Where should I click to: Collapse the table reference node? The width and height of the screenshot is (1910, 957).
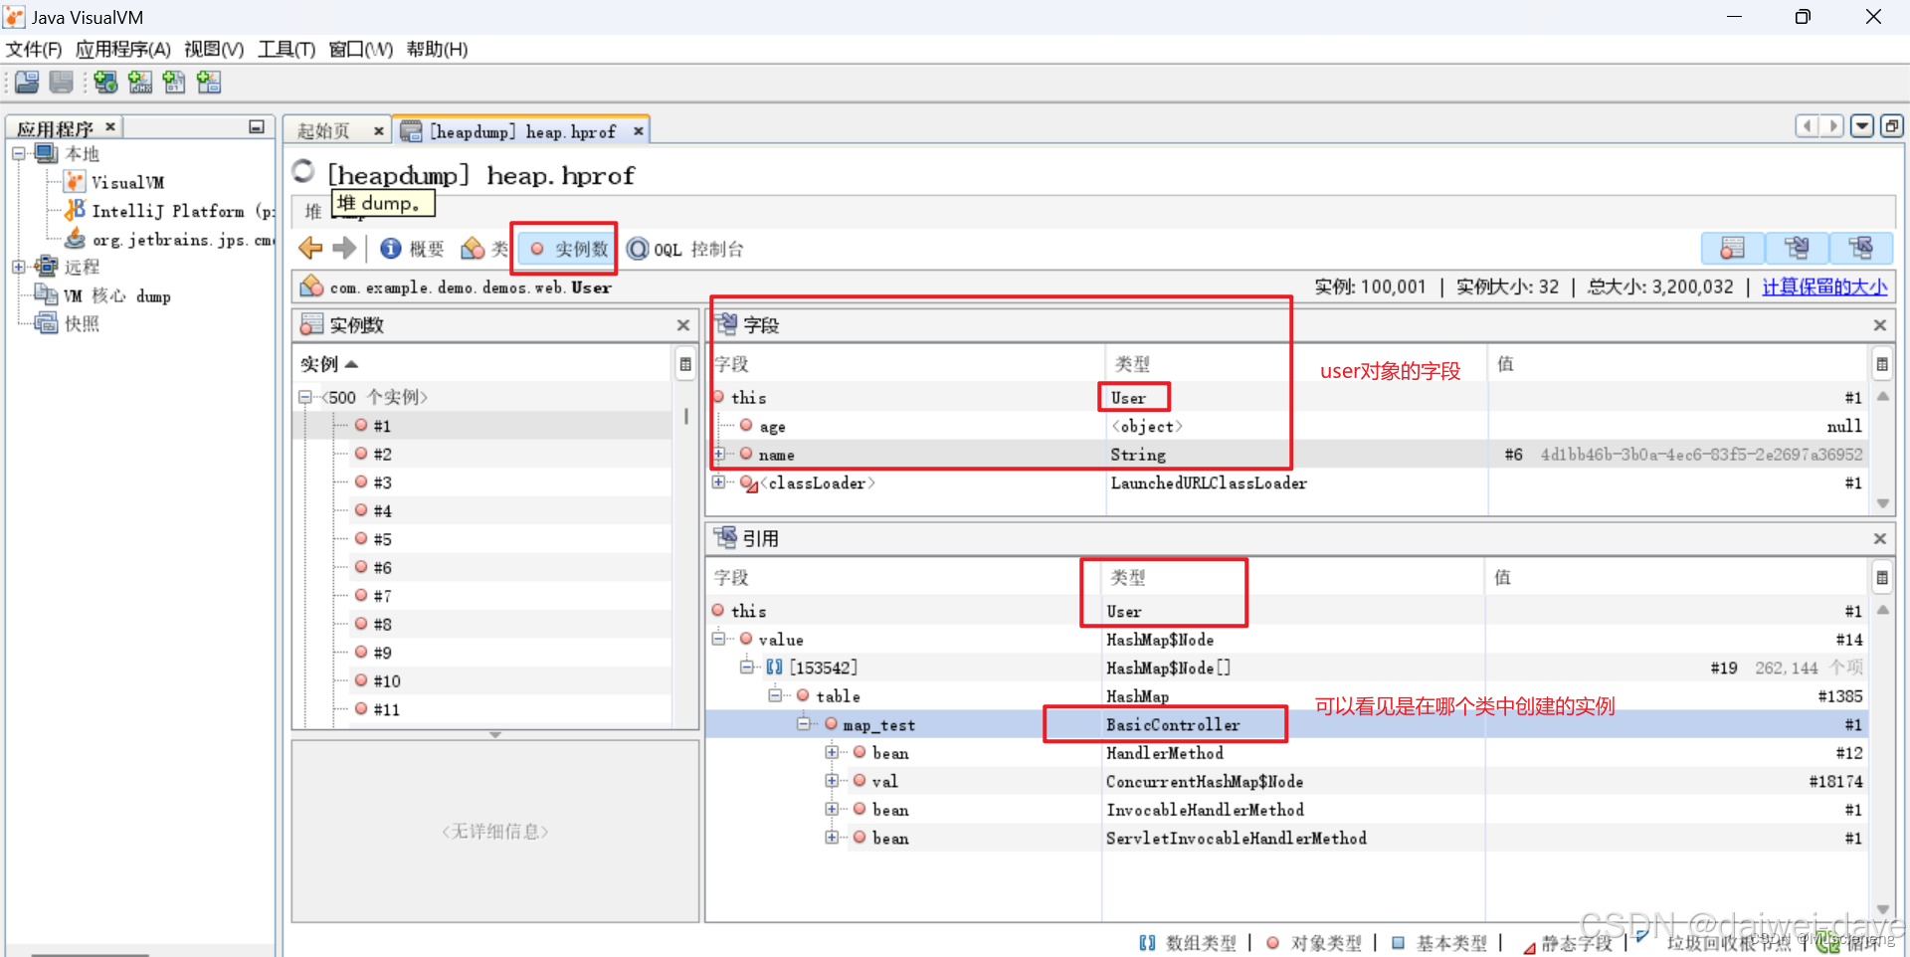775,695
